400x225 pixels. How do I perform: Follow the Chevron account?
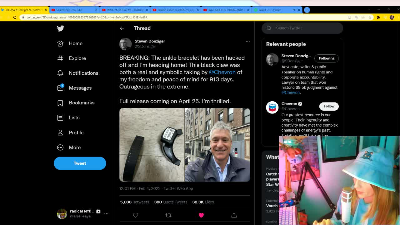click(x=329, y=106)
